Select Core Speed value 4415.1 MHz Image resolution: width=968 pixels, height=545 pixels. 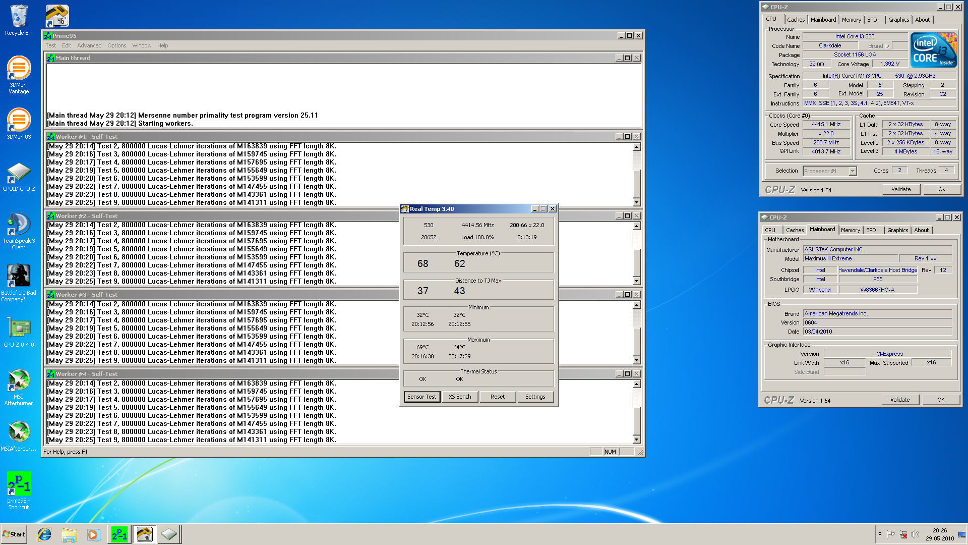point(826,124)
